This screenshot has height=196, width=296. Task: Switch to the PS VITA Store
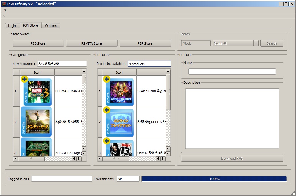point(92,43)
